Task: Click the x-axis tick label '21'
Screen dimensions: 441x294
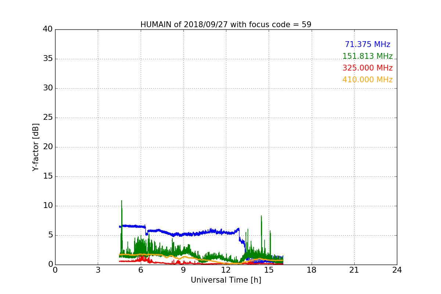Action: (x=354, y=270)
